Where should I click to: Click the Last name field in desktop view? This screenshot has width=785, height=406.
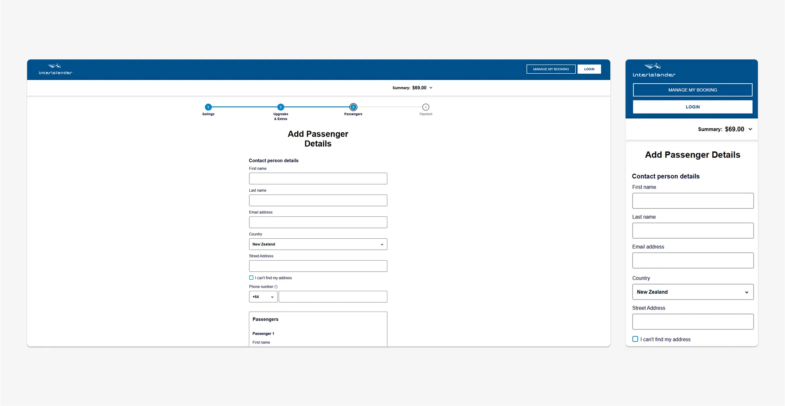pyautogui.click(x=318, y=200)
